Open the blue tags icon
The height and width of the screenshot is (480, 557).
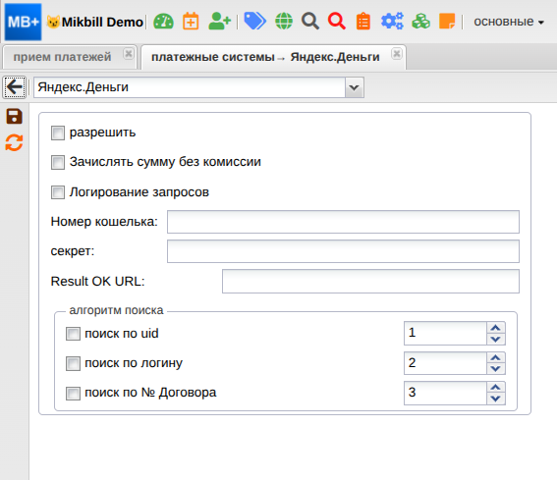255,22
